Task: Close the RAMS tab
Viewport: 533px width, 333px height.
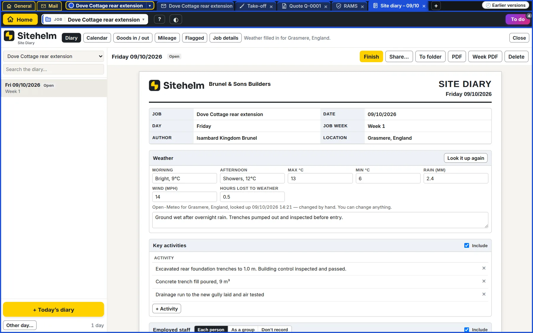Action: (362, 6)
